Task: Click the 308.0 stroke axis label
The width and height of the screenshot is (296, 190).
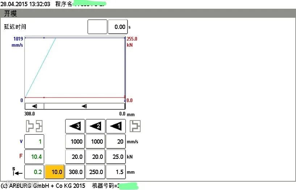Action: [29, 114]
